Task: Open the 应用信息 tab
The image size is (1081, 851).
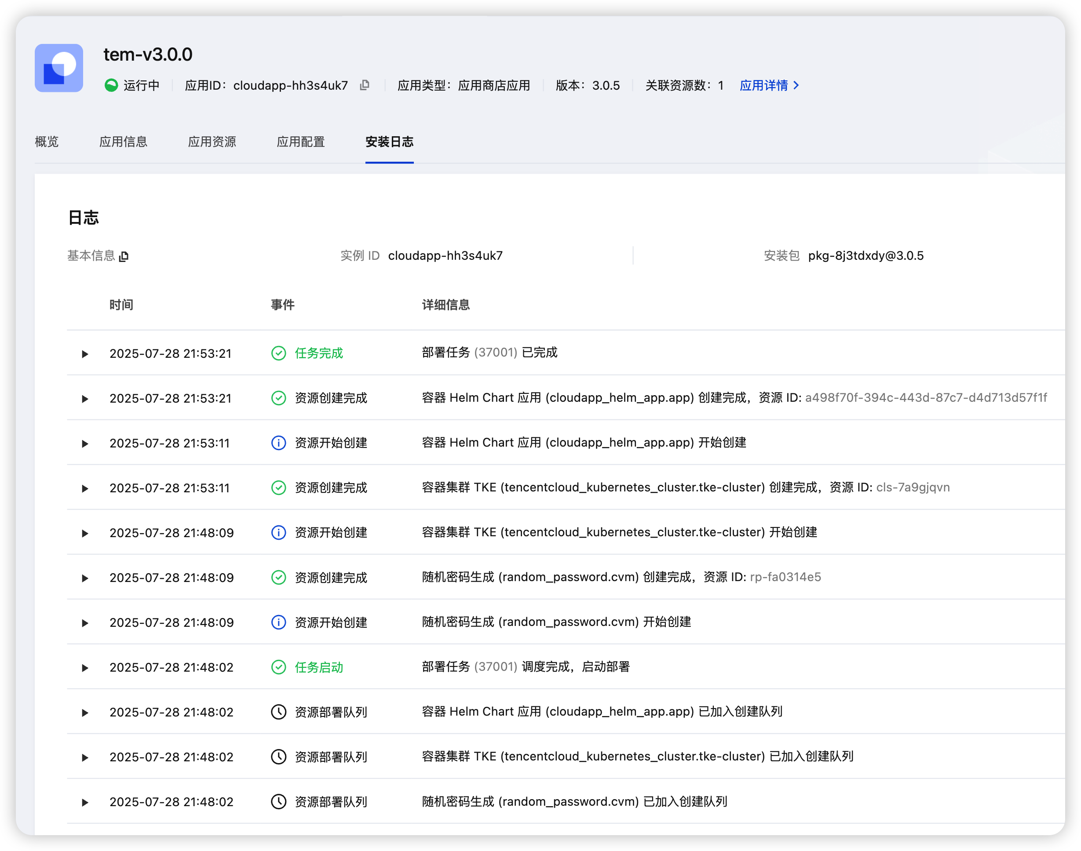Action: click(123, 142)
